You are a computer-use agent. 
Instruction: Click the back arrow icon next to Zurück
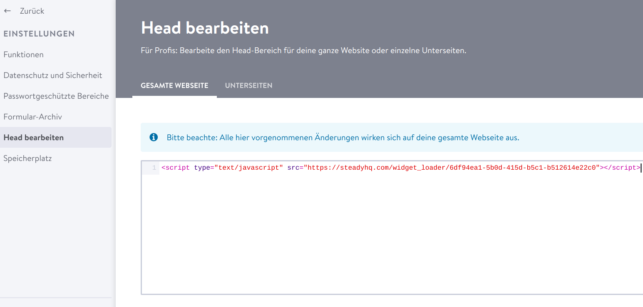tap(7, 11)
